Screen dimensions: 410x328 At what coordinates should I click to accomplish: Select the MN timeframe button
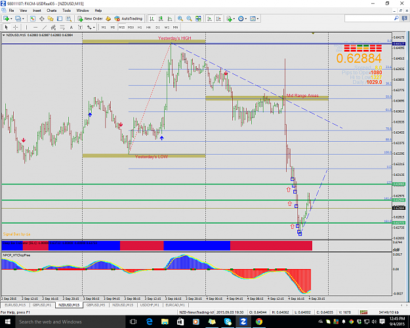pos(175,27)
